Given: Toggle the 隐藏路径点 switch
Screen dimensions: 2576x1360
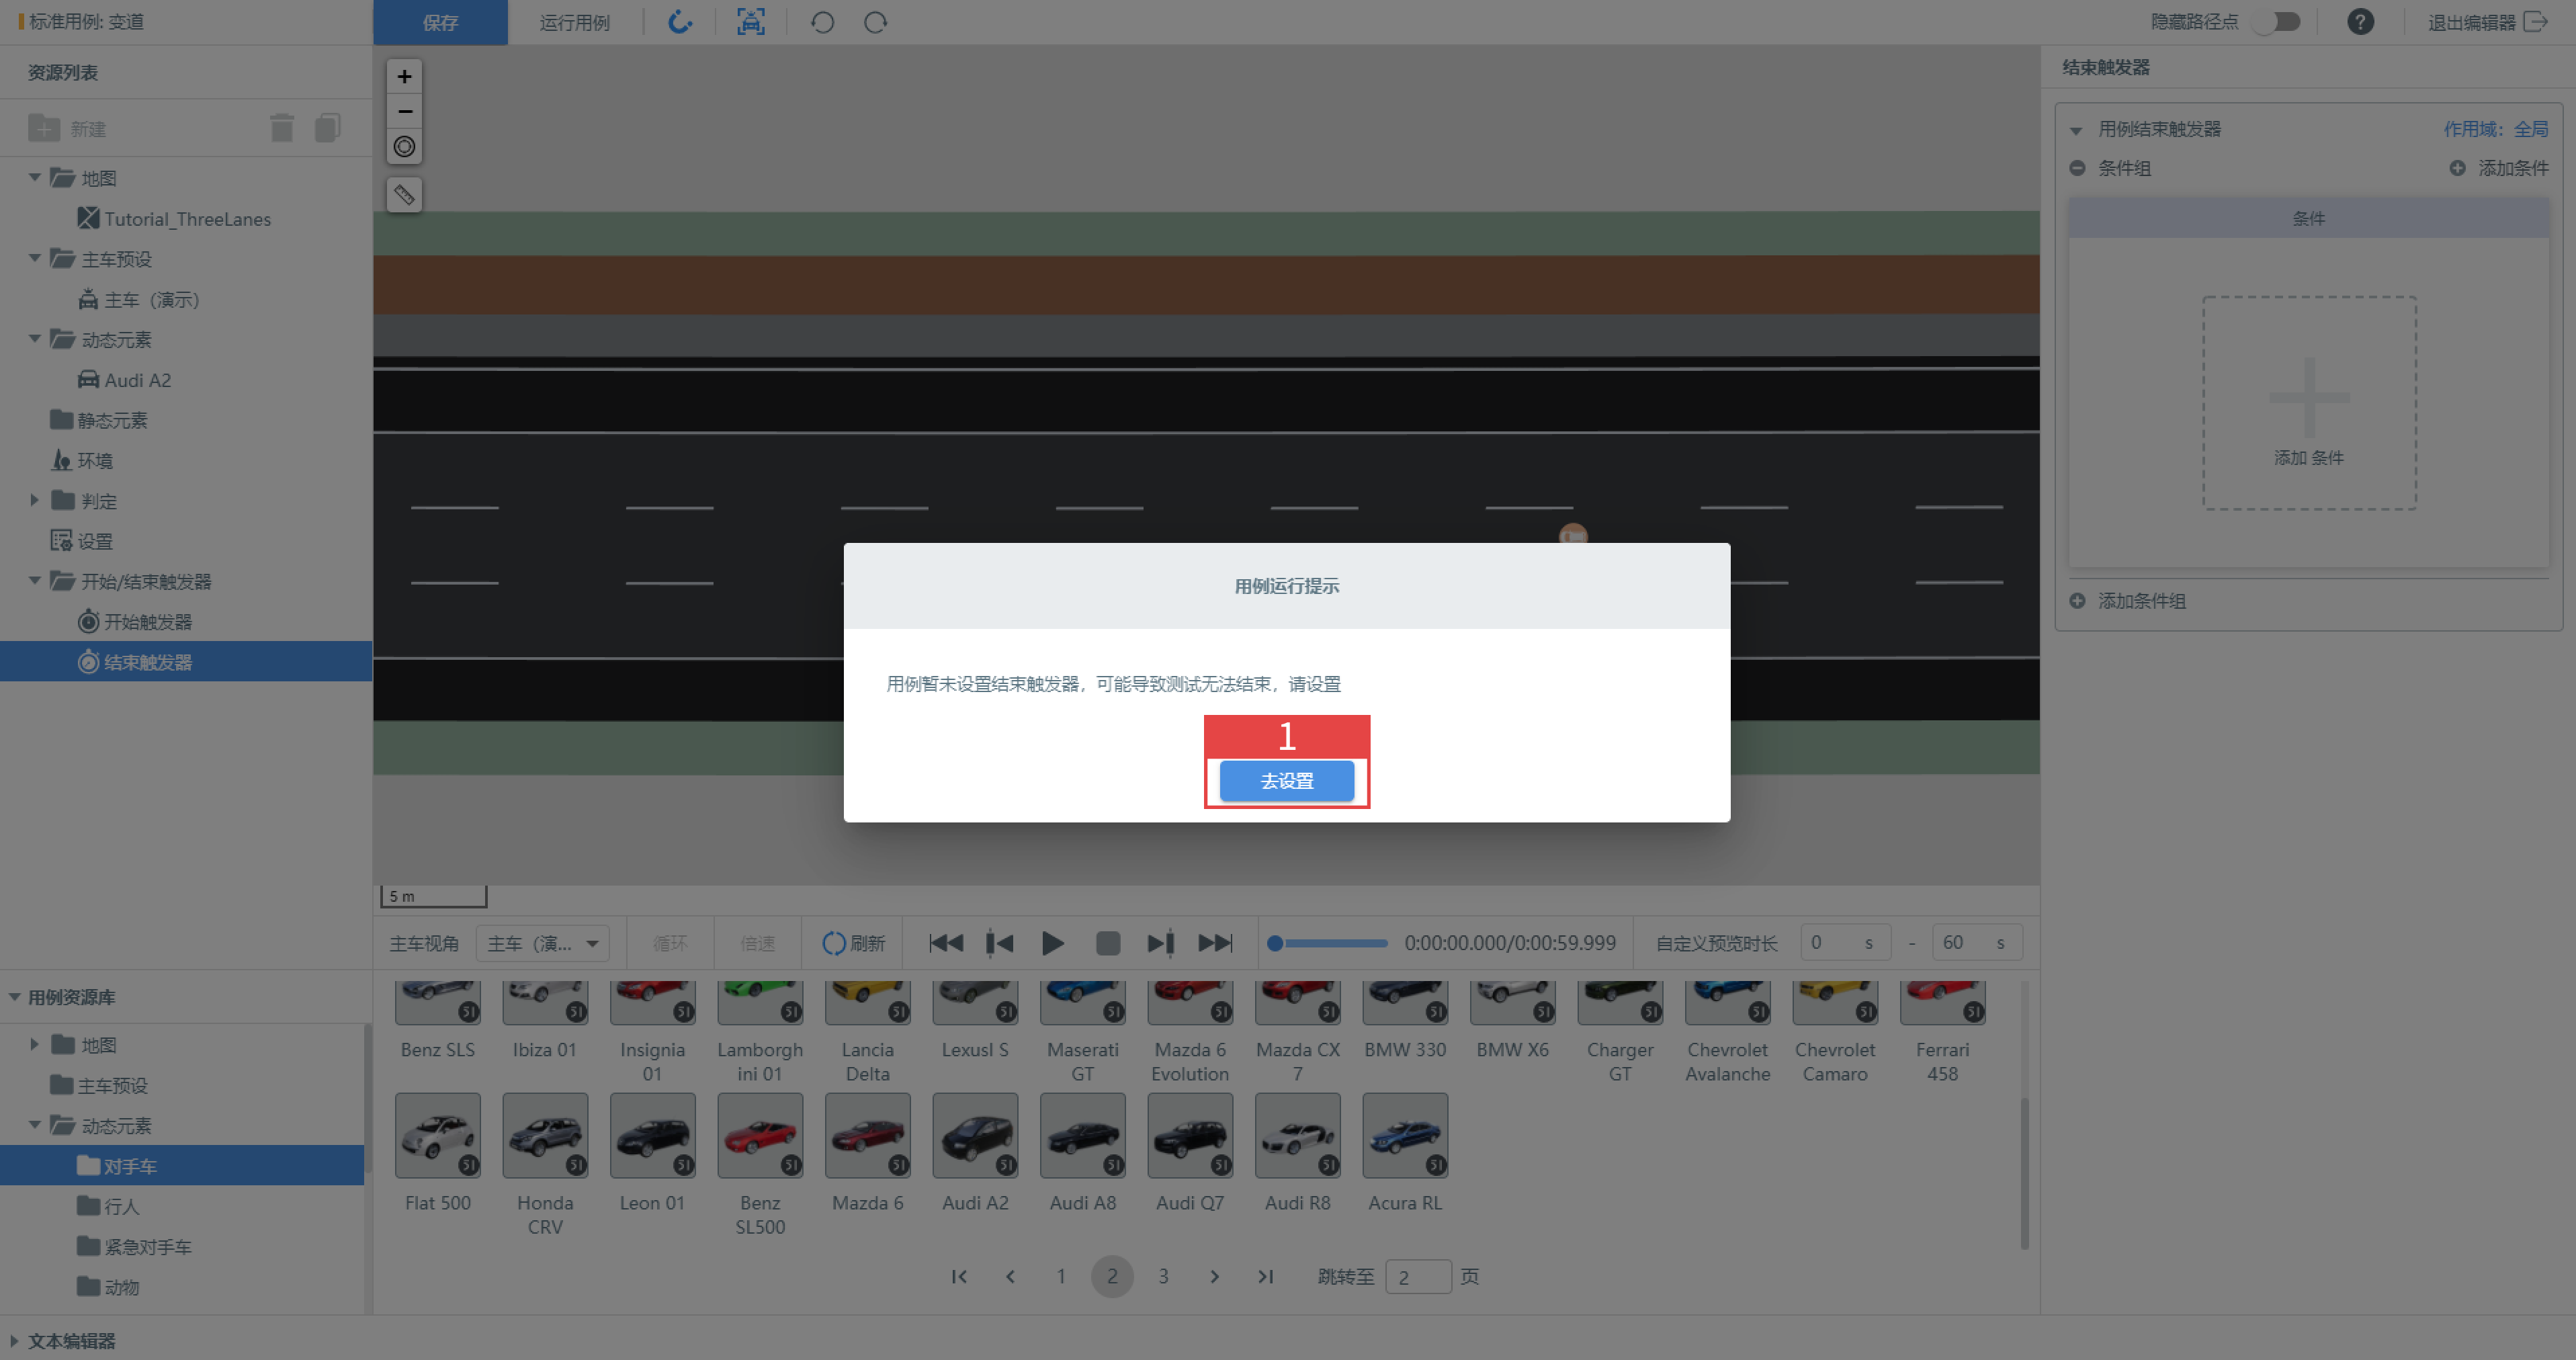Looking at the screenshot, I should click(2277, 22).
